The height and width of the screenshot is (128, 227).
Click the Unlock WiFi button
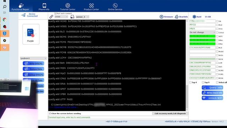point(212,98)
